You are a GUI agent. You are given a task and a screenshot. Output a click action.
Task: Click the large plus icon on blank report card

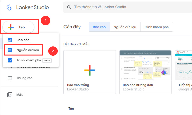(90, 70)
